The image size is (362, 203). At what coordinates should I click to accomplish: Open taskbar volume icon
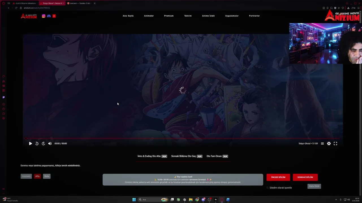click(348, 200)
